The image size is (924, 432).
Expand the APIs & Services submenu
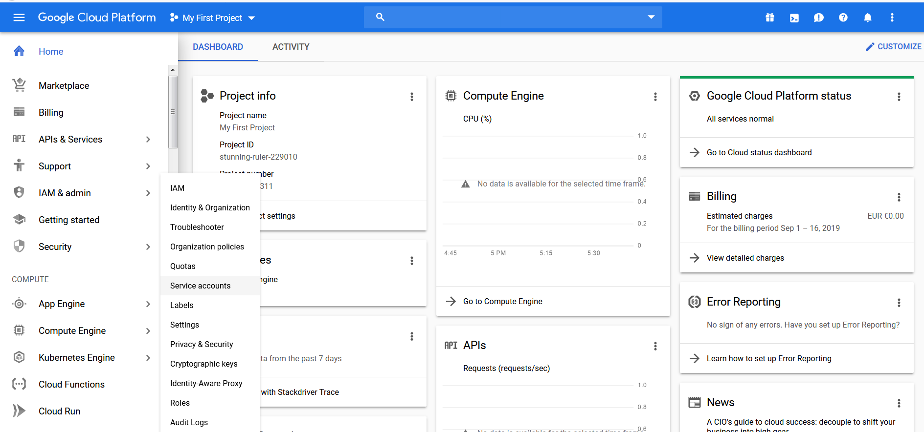(148, 140)
